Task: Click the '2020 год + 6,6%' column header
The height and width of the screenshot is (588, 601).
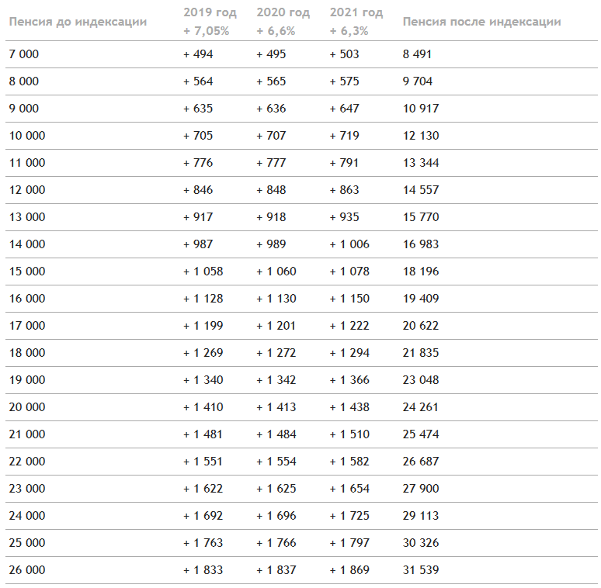Action: click(x=283, y=22)
